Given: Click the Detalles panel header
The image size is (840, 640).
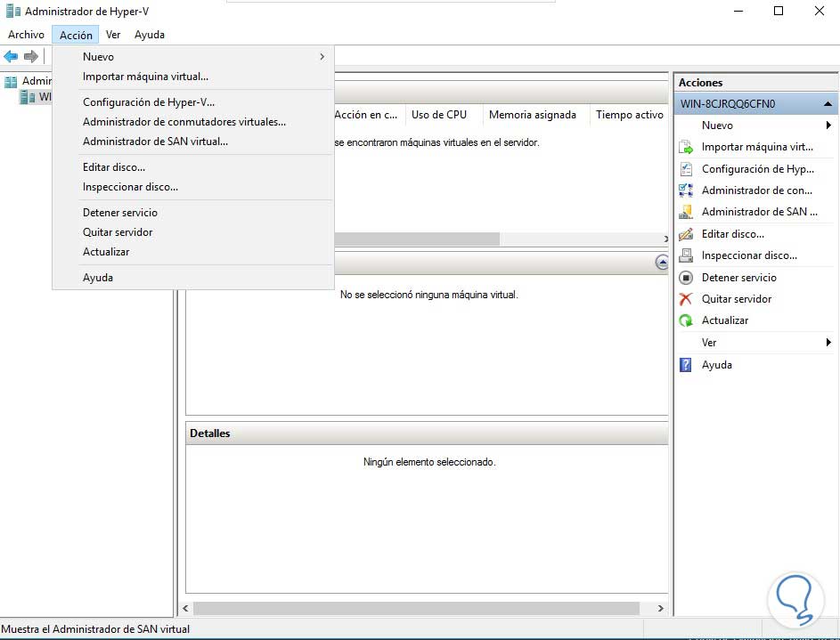Looking at the screenshot, I should point(427,433).
